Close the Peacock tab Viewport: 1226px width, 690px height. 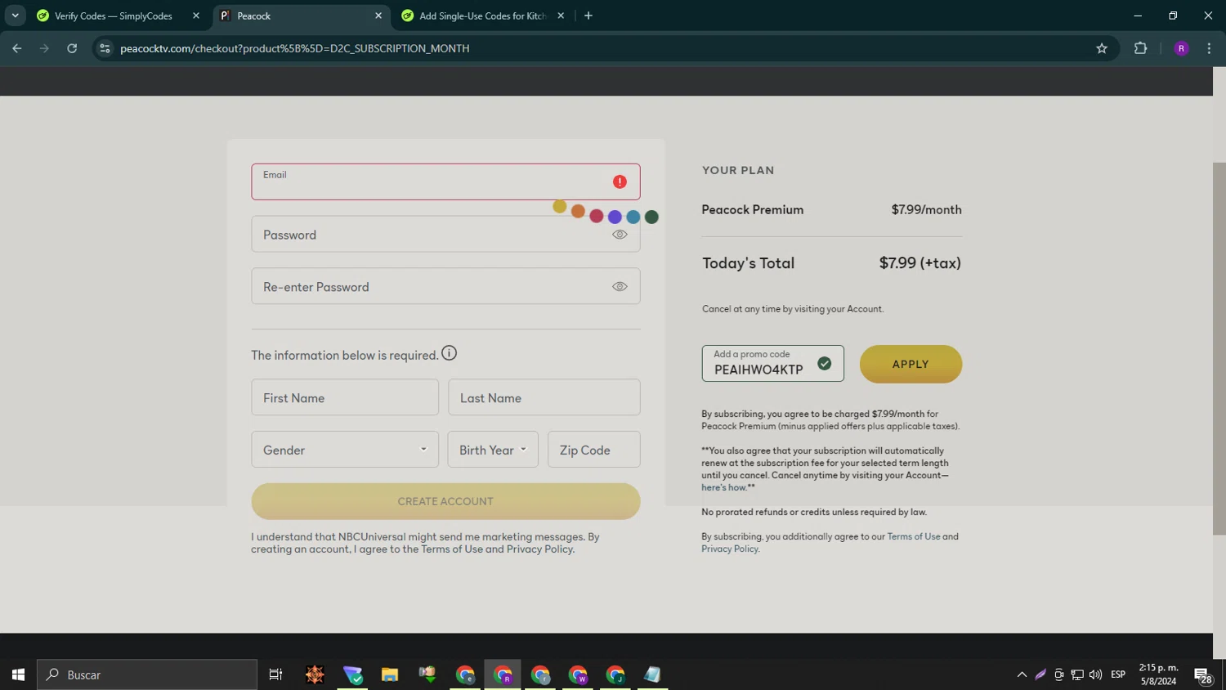pyautogui.click(x=378, y=16)
